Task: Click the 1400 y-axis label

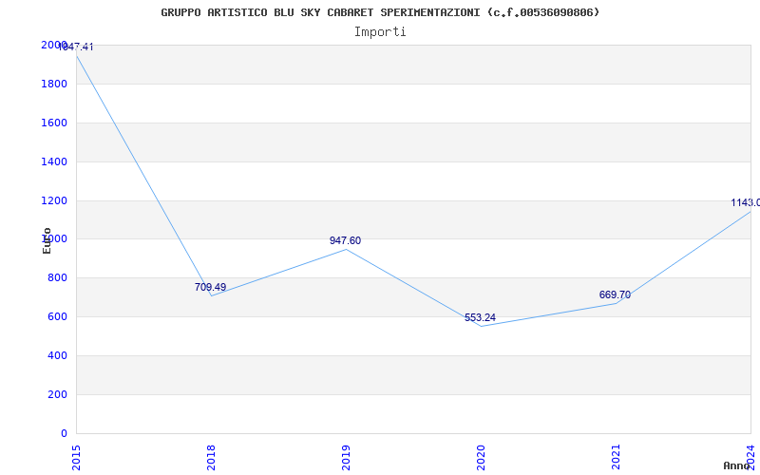Action: 54,161
